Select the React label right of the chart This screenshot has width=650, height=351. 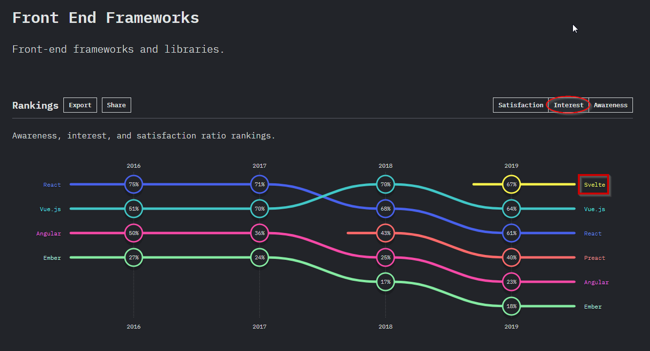(x=593, y=234)
